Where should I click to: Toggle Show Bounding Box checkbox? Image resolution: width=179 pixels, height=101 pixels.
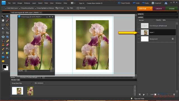coord(20,8)
